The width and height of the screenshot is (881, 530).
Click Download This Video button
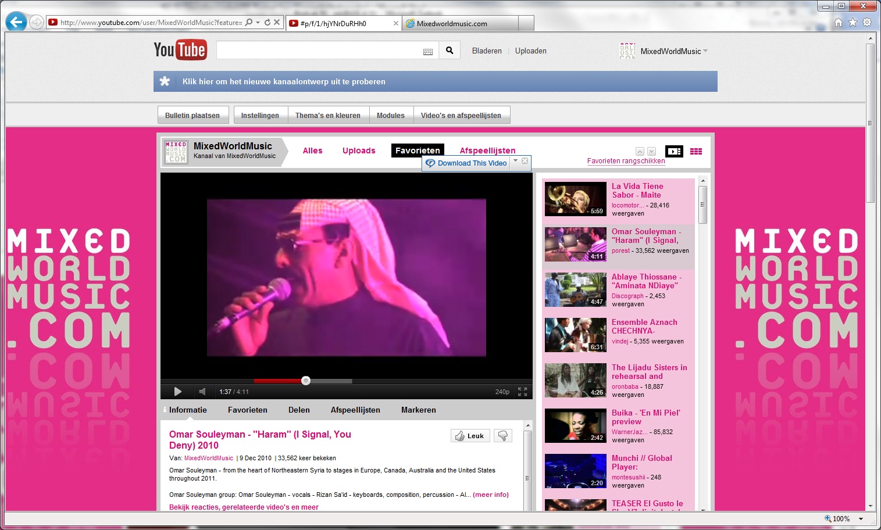466,163
